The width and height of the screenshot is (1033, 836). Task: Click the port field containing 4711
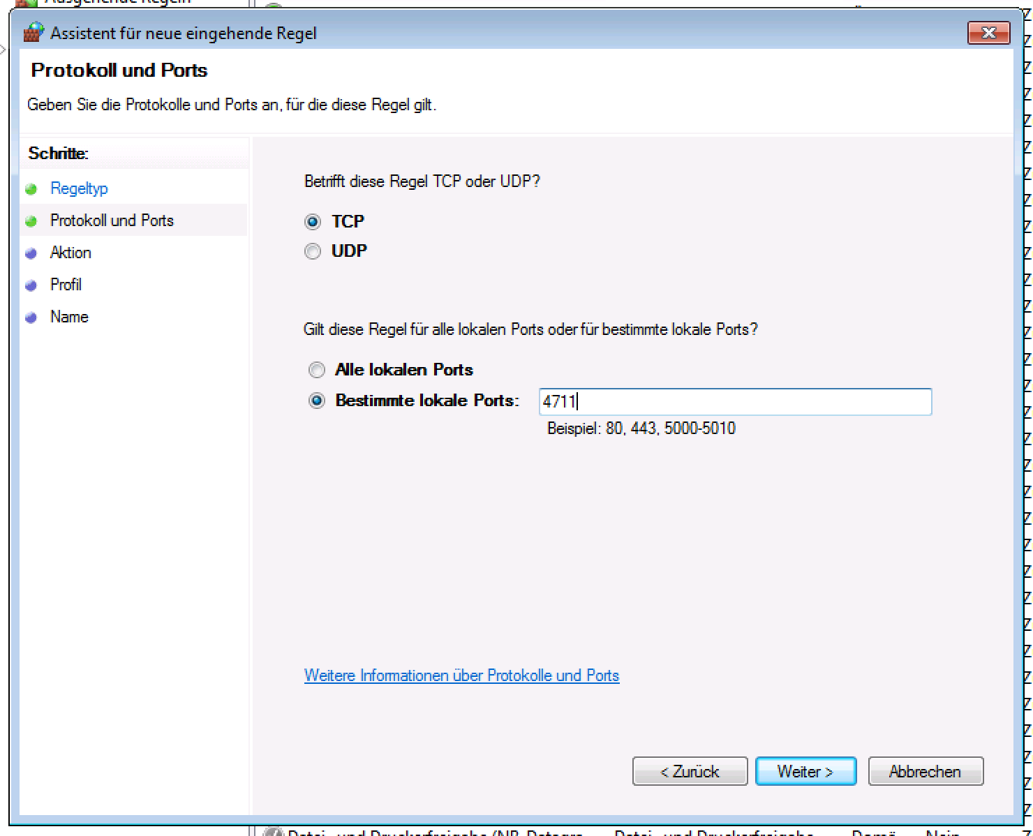click(x=734, y=402)
